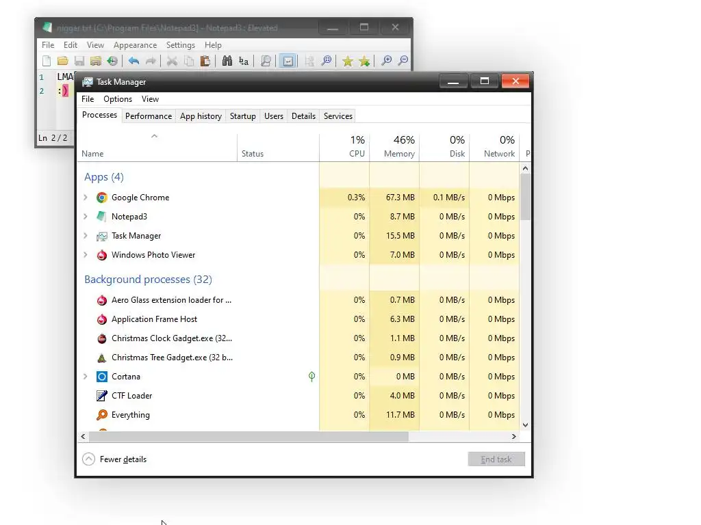
Task: Click the Ln 2 / 2 status bar entry
Action: point(53,138)
